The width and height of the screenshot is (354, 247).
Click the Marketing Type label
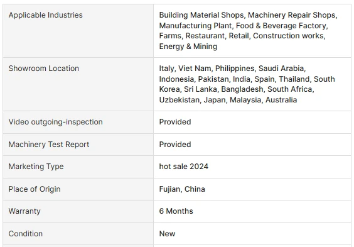click(36, 167)
